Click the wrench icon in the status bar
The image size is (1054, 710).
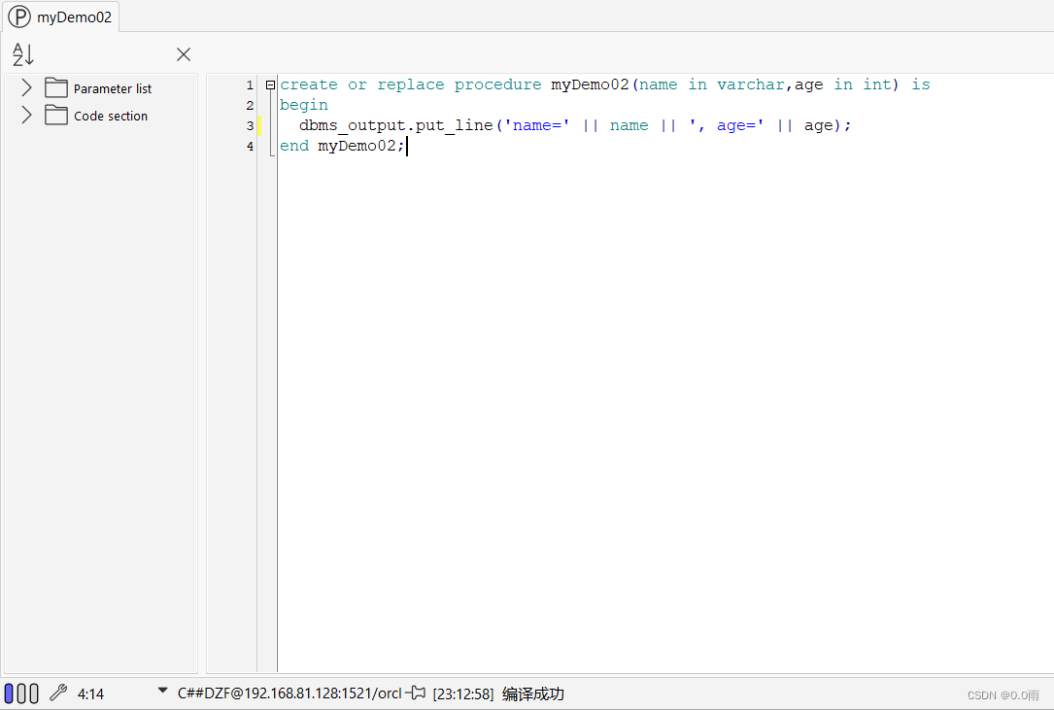coord(56,693)
